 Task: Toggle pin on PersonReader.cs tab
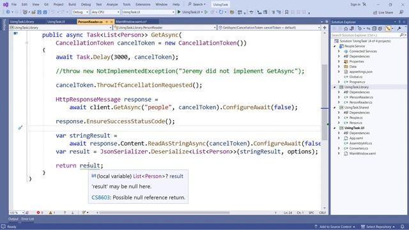(107, 22)
